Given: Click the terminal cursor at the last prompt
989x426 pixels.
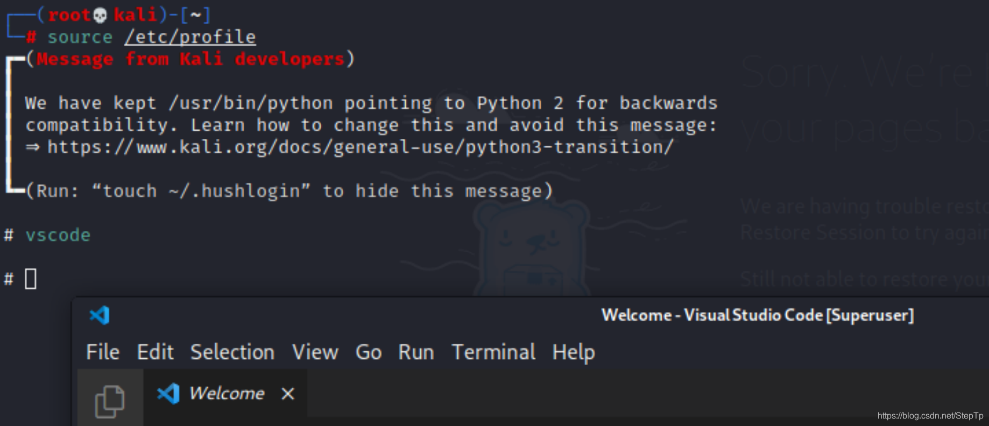Looking at the screenshot, I should click(x=31, y=279).
